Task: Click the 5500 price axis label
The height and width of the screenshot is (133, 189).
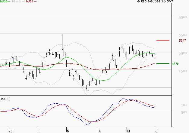Action: (x=183, y=35)
